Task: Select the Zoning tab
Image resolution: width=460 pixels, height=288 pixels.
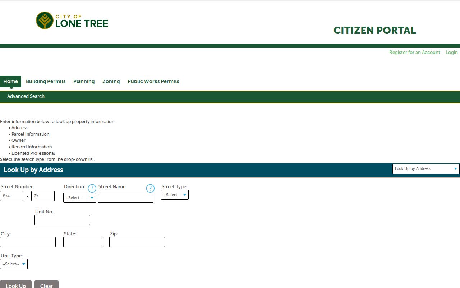Action: click(x=111, y=81)
